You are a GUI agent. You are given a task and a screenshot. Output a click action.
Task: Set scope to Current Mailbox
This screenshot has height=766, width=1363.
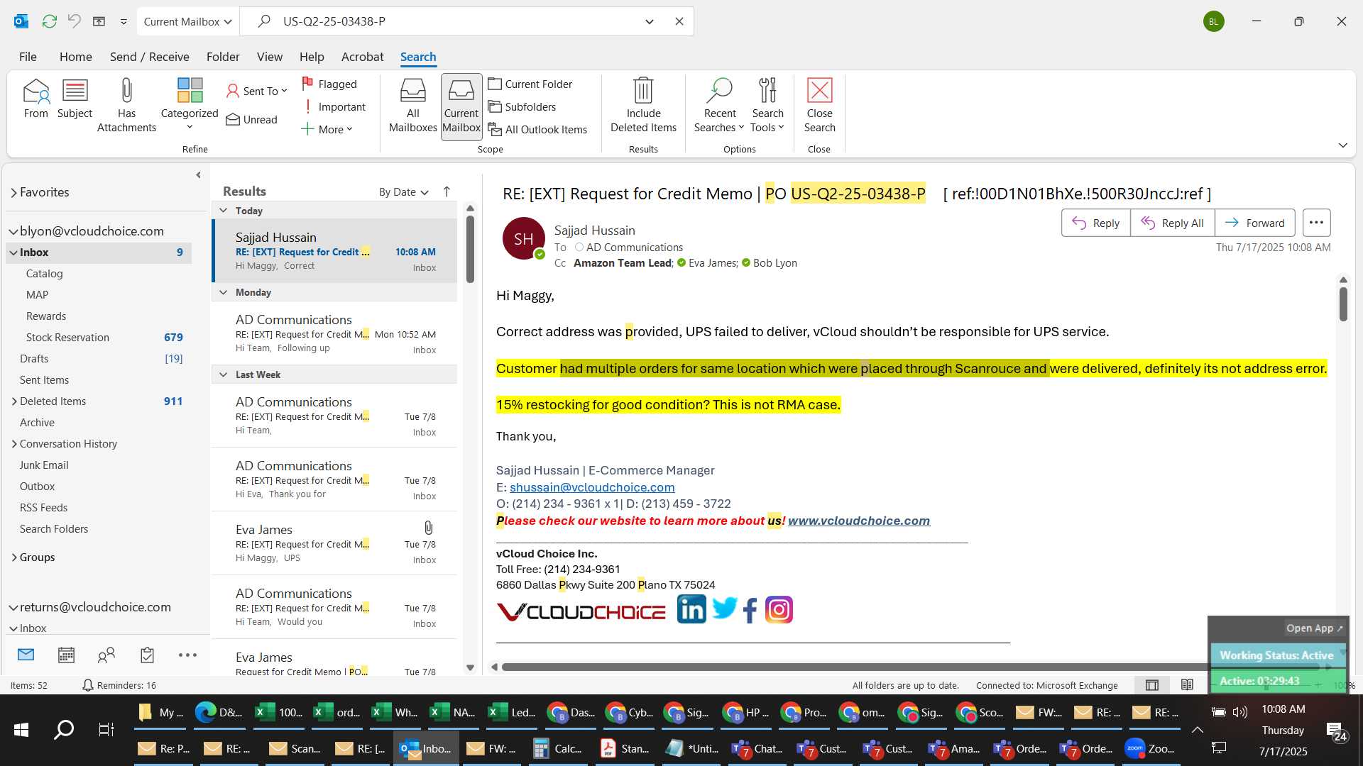tap(461, 106)
